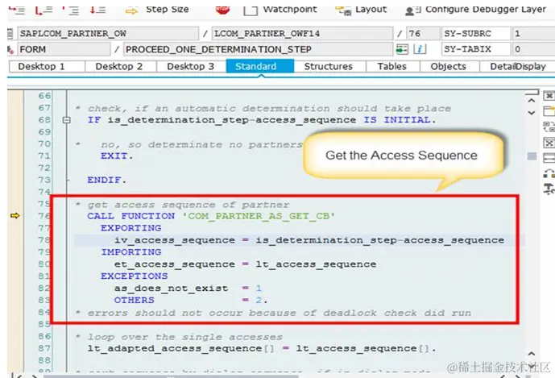Open the Tables tab

click(393, 67)
